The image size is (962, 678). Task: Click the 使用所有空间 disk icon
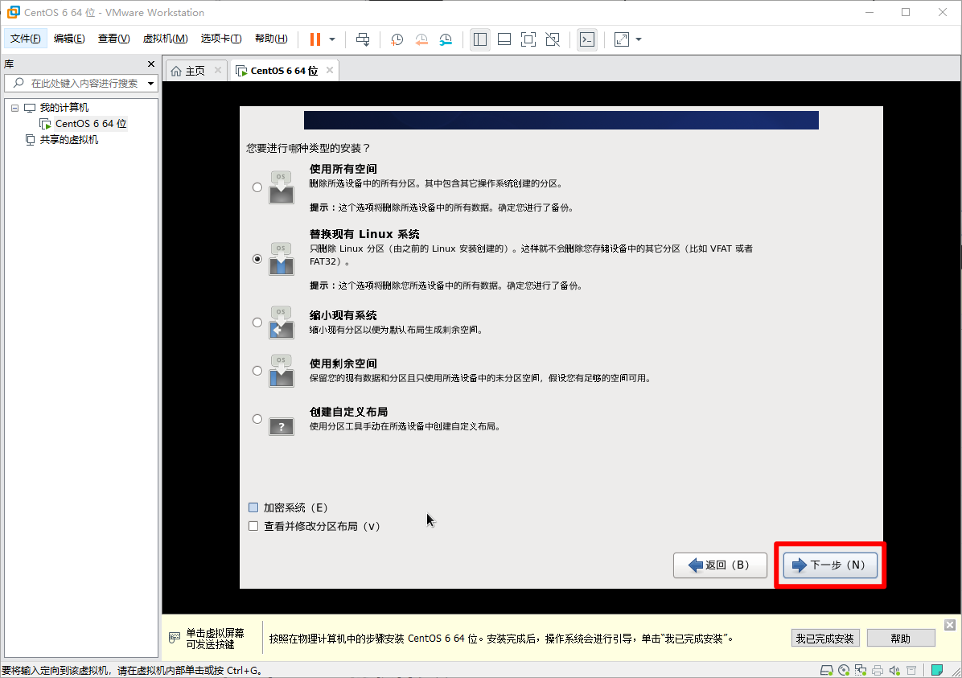pyautogui.click(x=281, y=187)
